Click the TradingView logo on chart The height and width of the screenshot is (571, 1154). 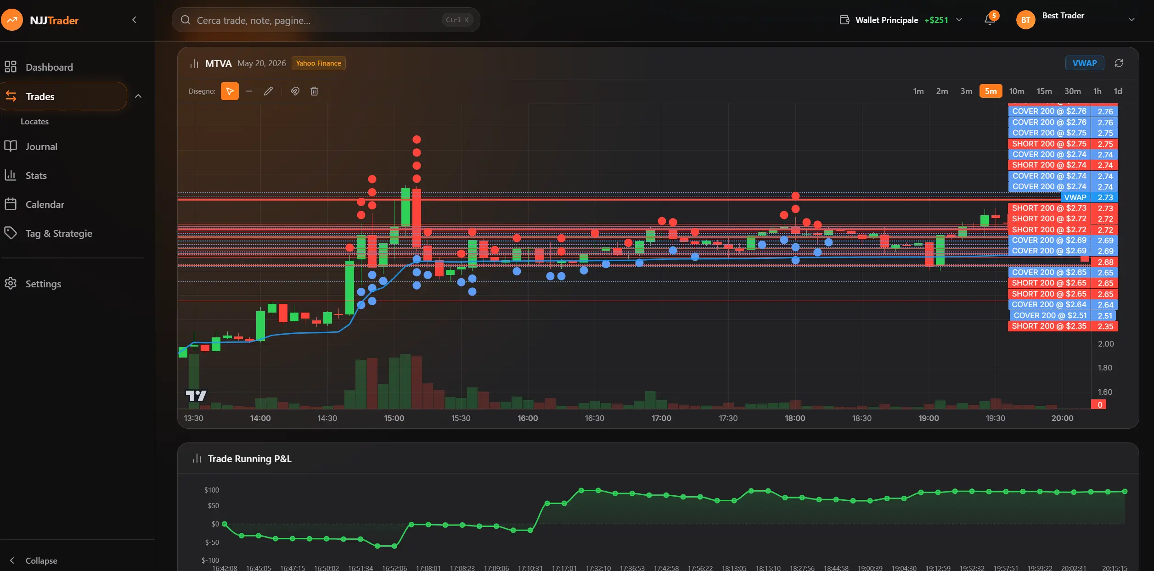point(196,396)
